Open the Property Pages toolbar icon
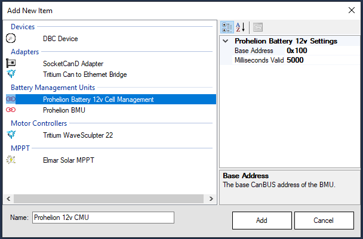The height and width of the screenshot is (239, 363). (258, 27)
